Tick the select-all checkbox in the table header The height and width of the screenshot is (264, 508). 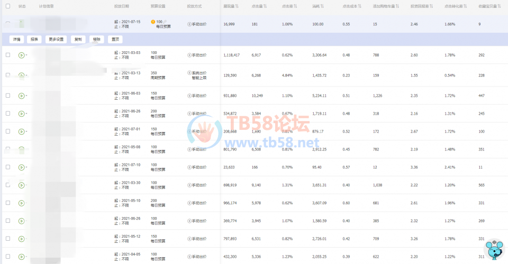(8, 6)
